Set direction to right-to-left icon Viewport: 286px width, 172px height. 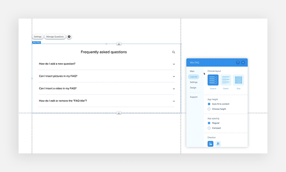click(218, 144)
